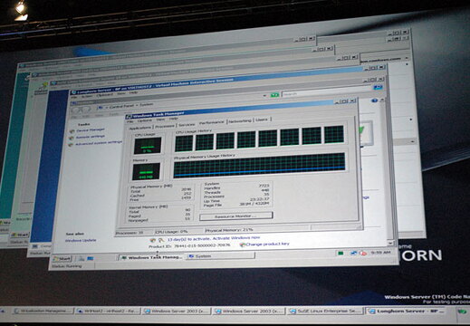Click the shield icon beside Change product key
This screenshot has height=326, width=470.
click(x=242, y=244)
